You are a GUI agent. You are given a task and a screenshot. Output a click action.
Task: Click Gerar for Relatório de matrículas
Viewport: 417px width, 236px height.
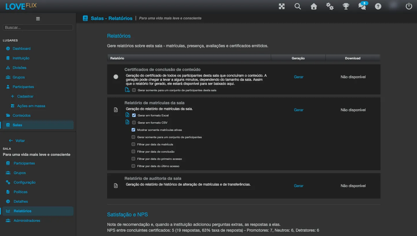click(299, 110)
